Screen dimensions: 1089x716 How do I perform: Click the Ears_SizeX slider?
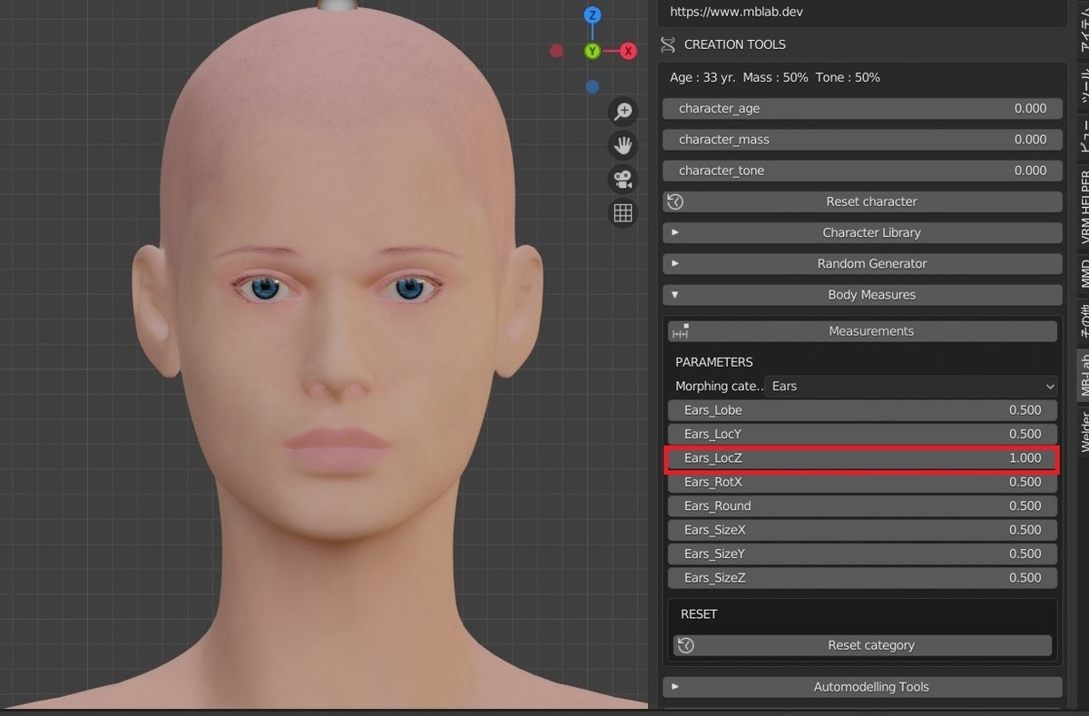[x=862, y=530]
